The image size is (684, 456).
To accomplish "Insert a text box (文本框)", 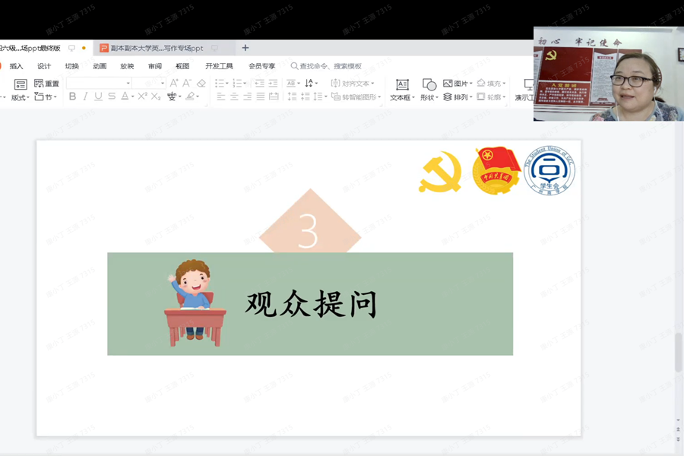I will point(402,89).
